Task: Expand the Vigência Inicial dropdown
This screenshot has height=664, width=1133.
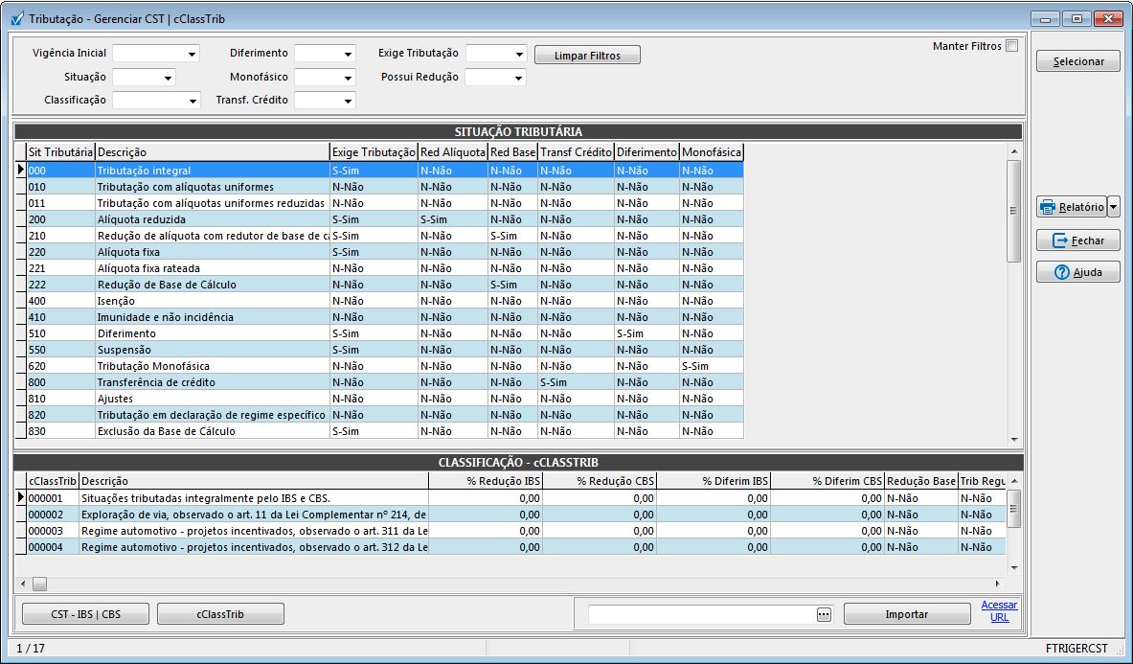Action: [192, 55]
